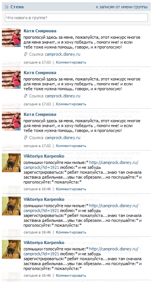Click link icon in second Катя Смирнова post
The image size is (153, 282).
[25, 96]
